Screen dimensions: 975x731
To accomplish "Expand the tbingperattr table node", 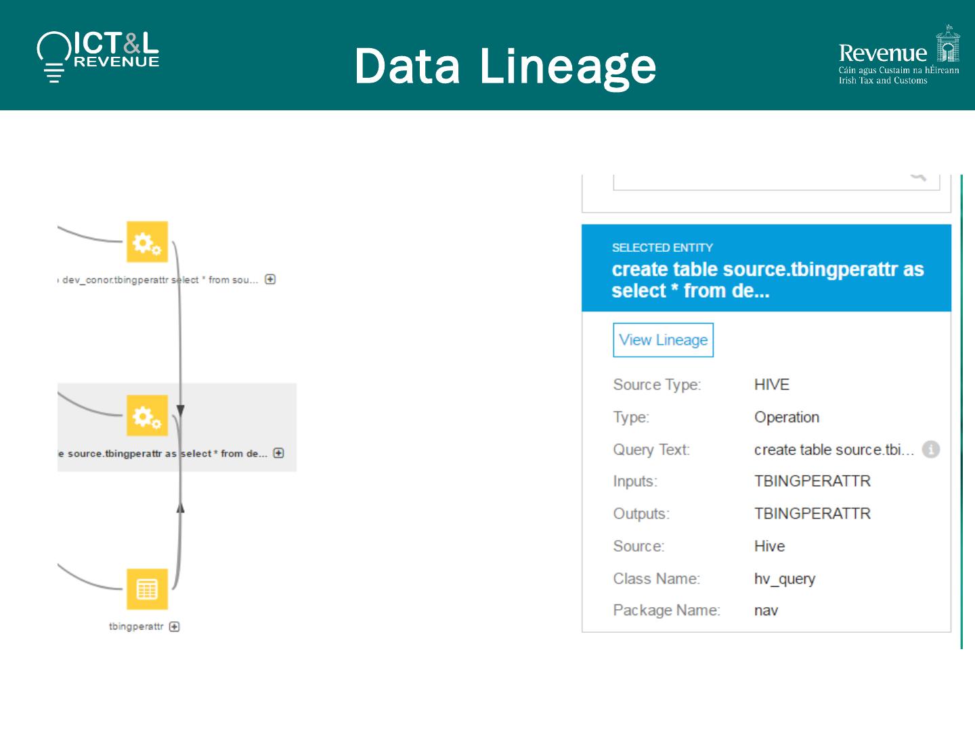I will [175, 627].
